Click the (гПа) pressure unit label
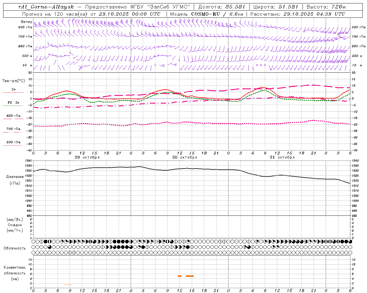This screenshot has height=293, width=367. [15, 183]
